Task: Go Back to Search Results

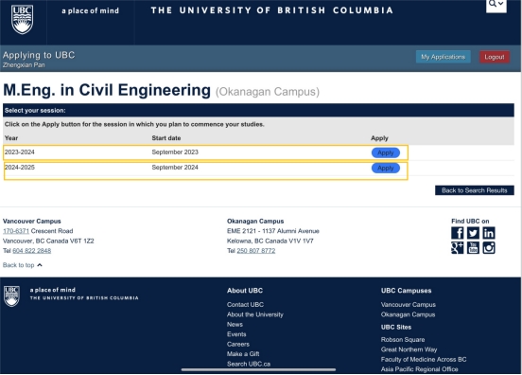Action: pyautogui.click(x=475, y=190)
